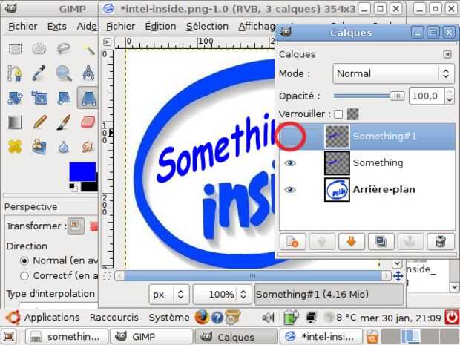Open the Mode dropdown set to Normal

[x=394, y=73]
